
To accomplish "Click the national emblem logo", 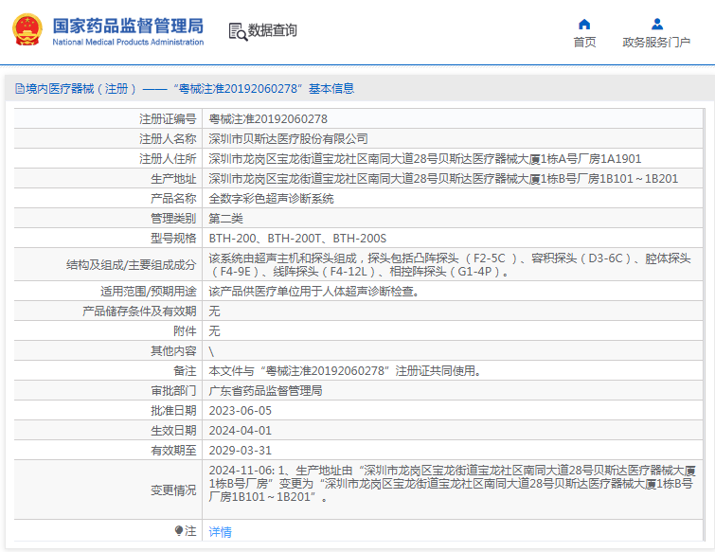I will click(x=27, y=30).
